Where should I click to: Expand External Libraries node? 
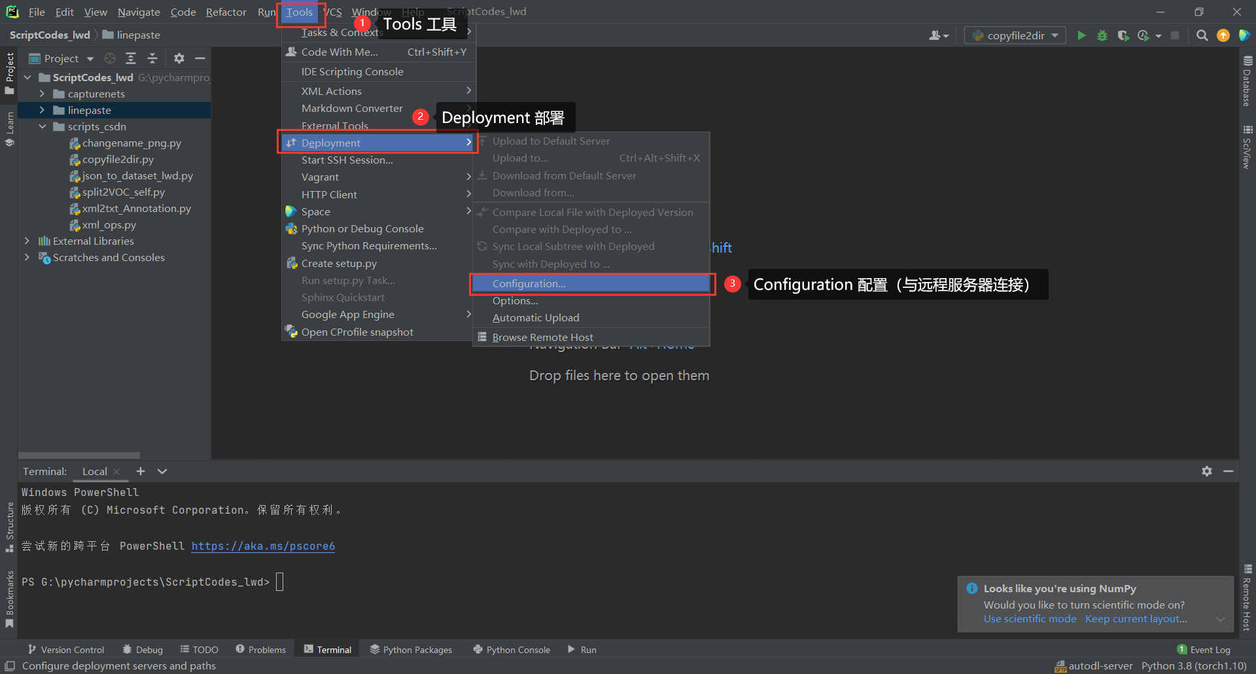[27, 241]
